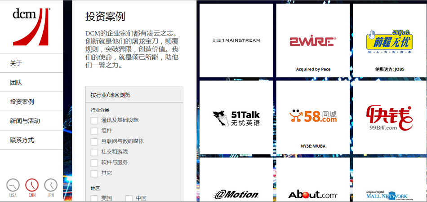Open the 2Wire portfolio tile
The width and height of the screenshot is (427, 202).
(313, 40)
